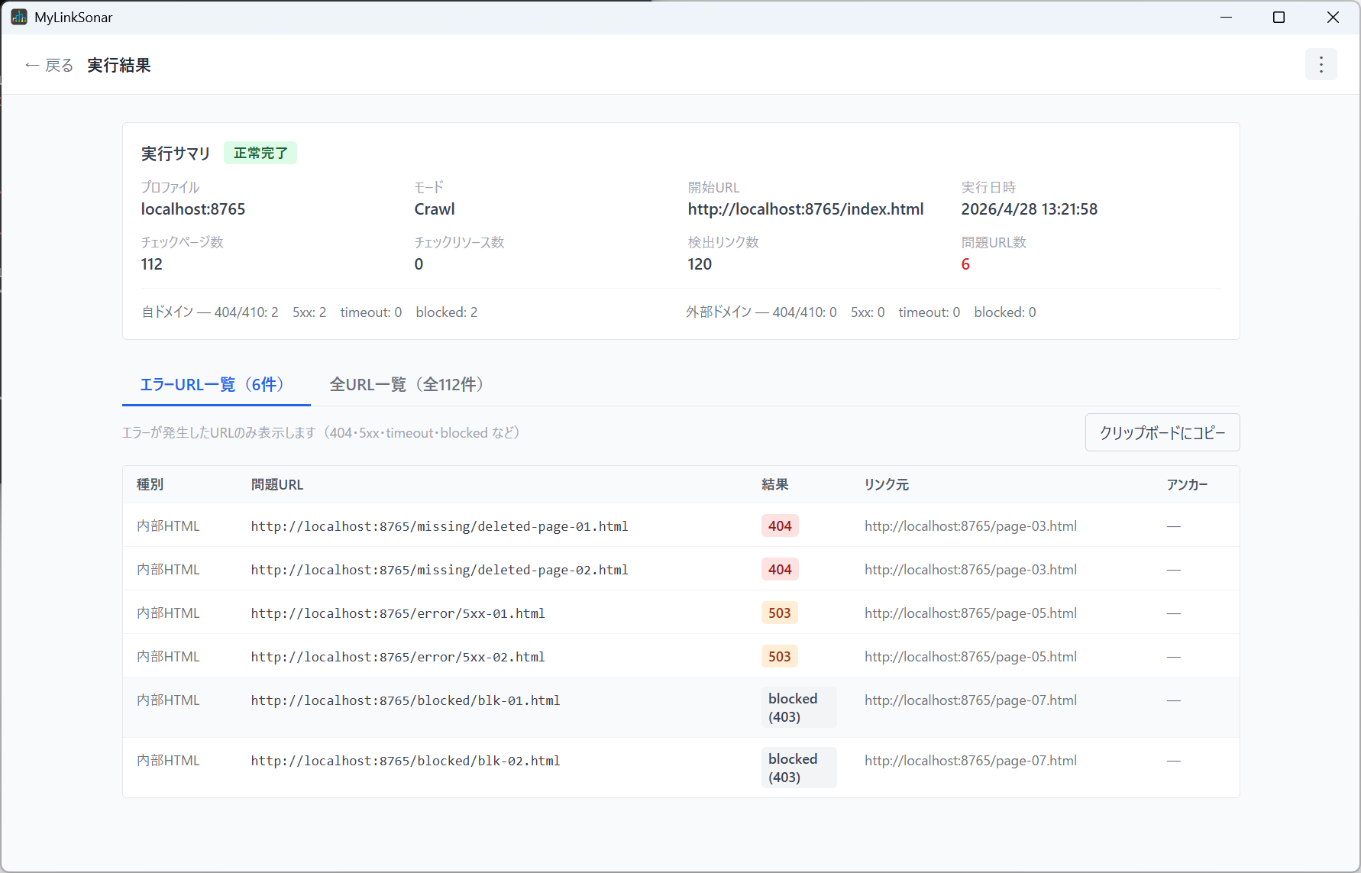
Task: Click the start URL http://localhost:8765/index.html
Action: pos(806,209)
